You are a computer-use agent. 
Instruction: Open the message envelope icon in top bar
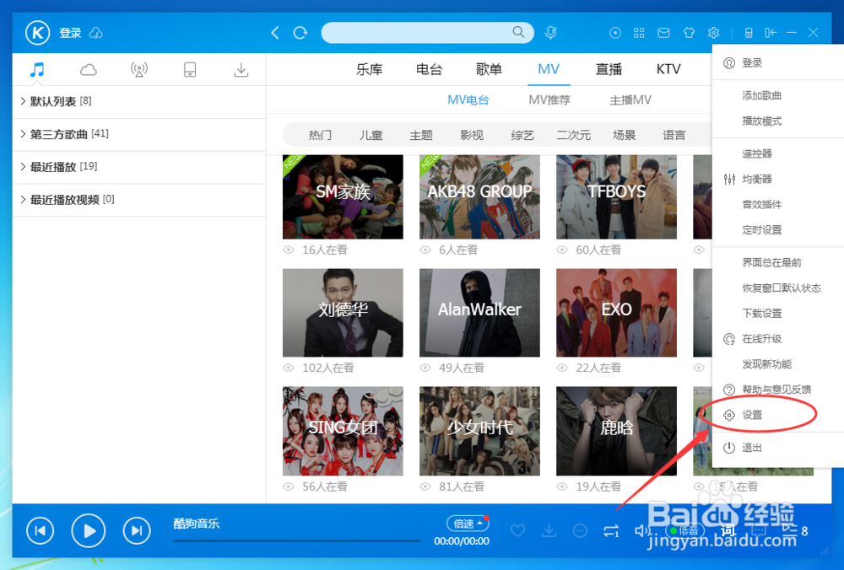(x=663, y=32)
